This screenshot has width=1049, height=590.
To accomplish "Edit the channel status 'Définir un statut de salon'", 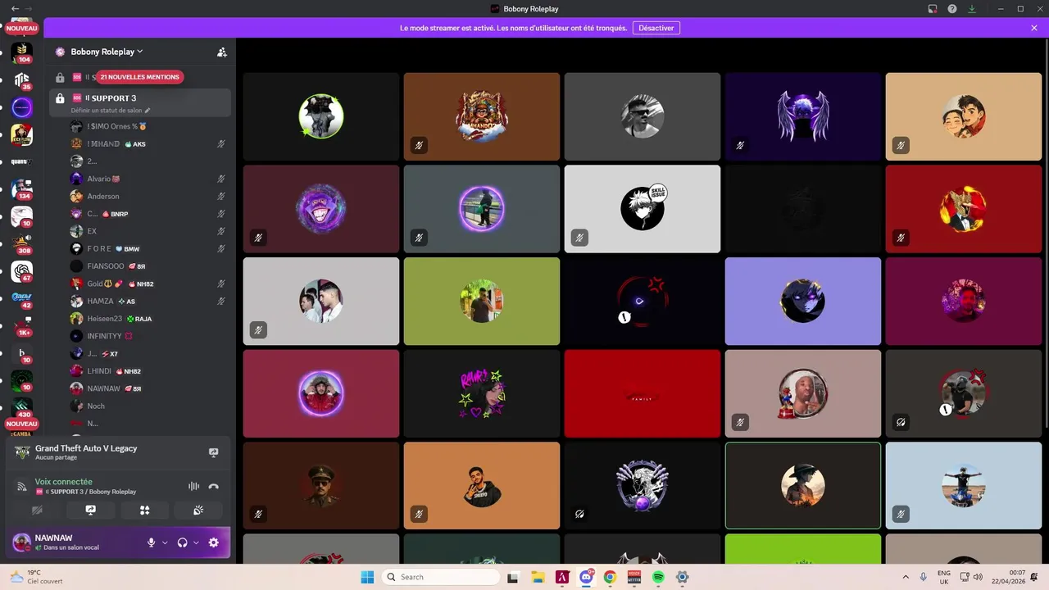I will pyautogui.click(x=111, y=110).
